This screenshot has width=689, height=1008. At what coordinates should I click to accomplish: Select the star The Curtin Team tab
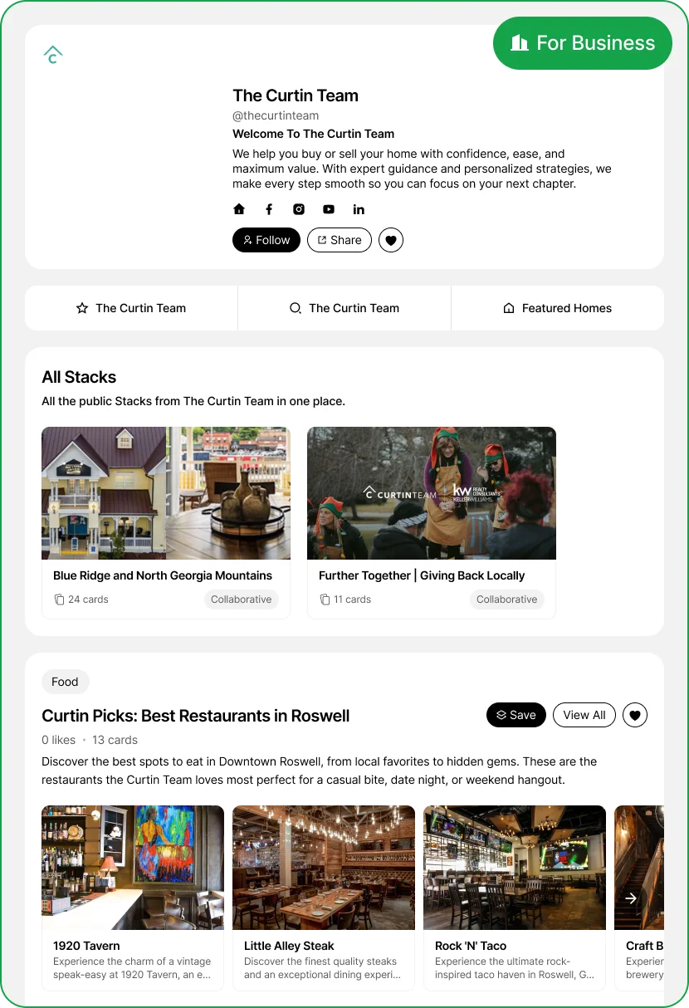coord(131,308)
